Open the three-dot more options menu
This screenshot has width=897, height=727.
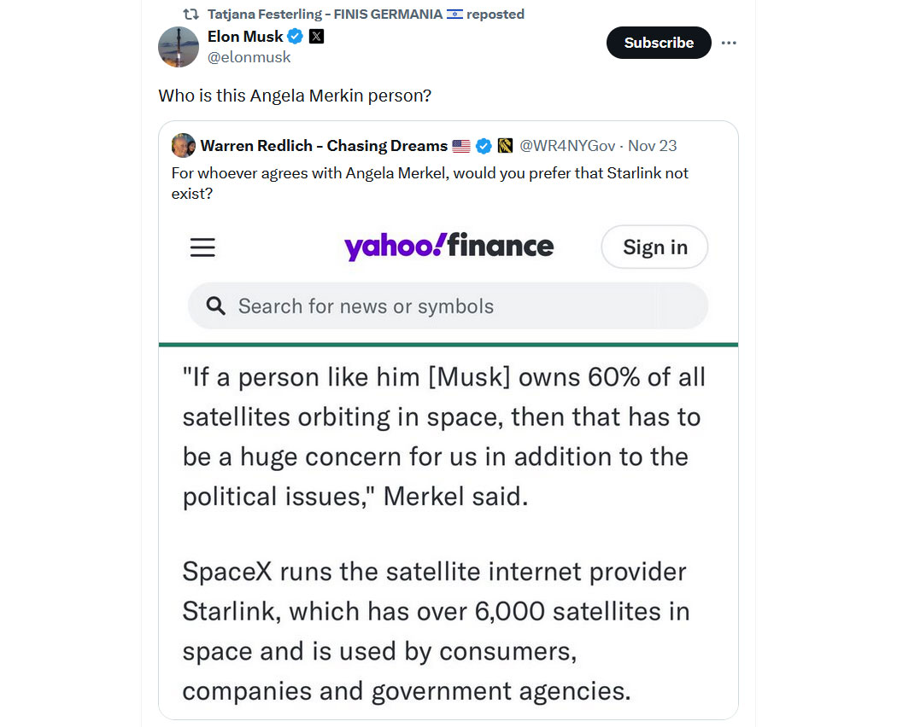pos(728,43)
